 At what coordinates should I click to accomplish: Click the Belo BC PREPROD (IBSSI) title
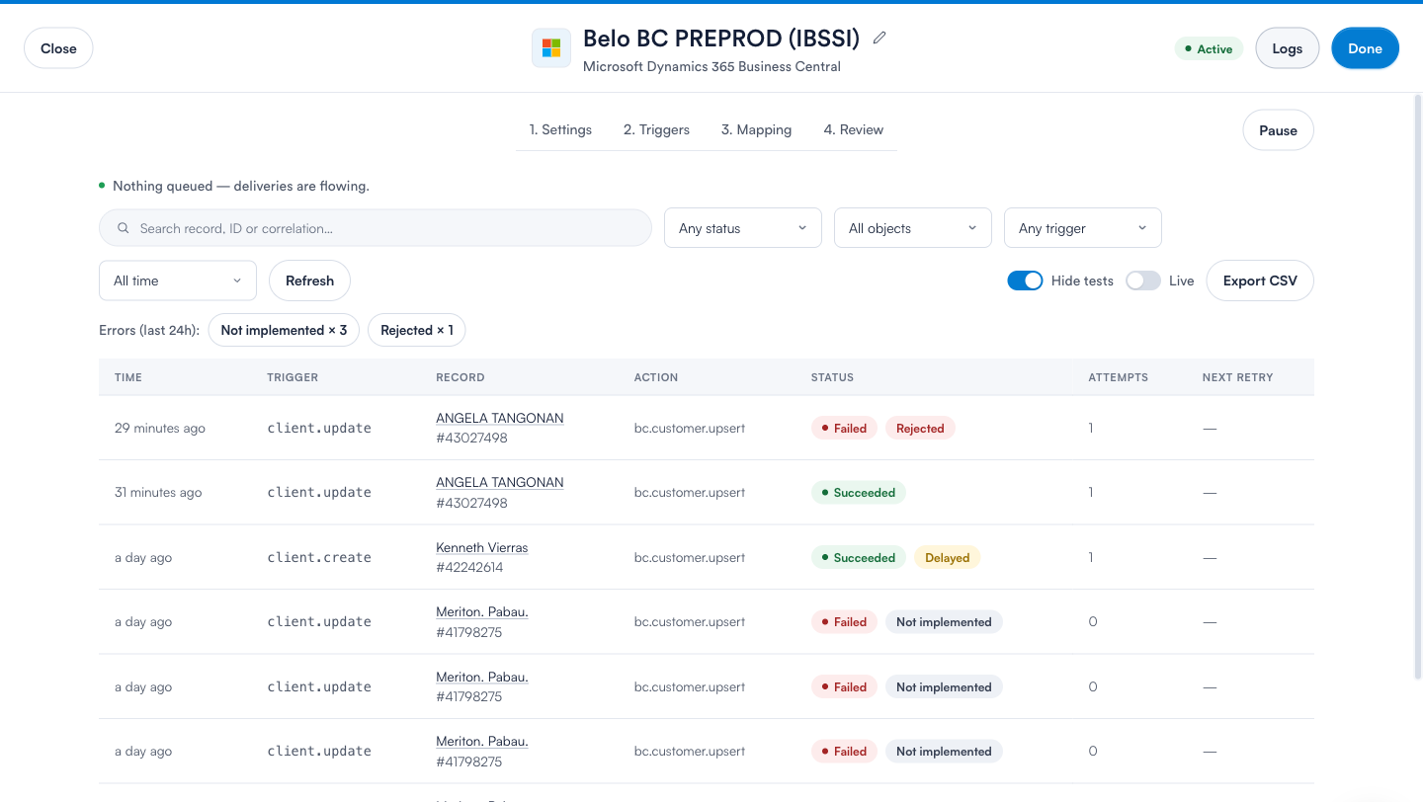[x=721, y=38]
